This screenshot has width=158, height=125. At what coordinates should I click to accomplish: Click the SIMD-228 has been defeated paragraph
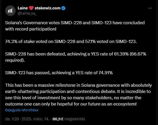(x=76, y=57)
